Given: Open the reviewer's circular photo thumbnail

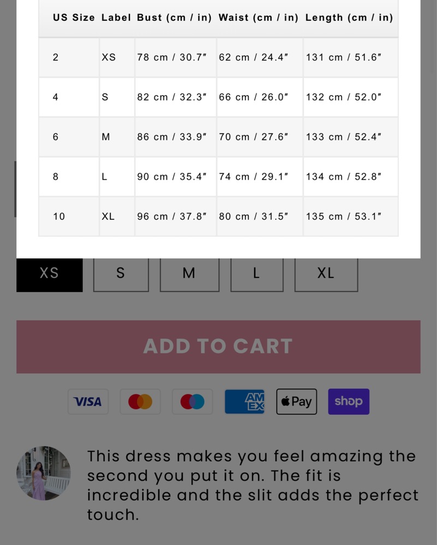Looking at the screenshot, I should tap(44, 473).
